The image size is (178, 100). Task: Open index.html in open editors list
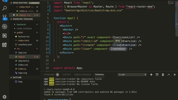point(25,7)
